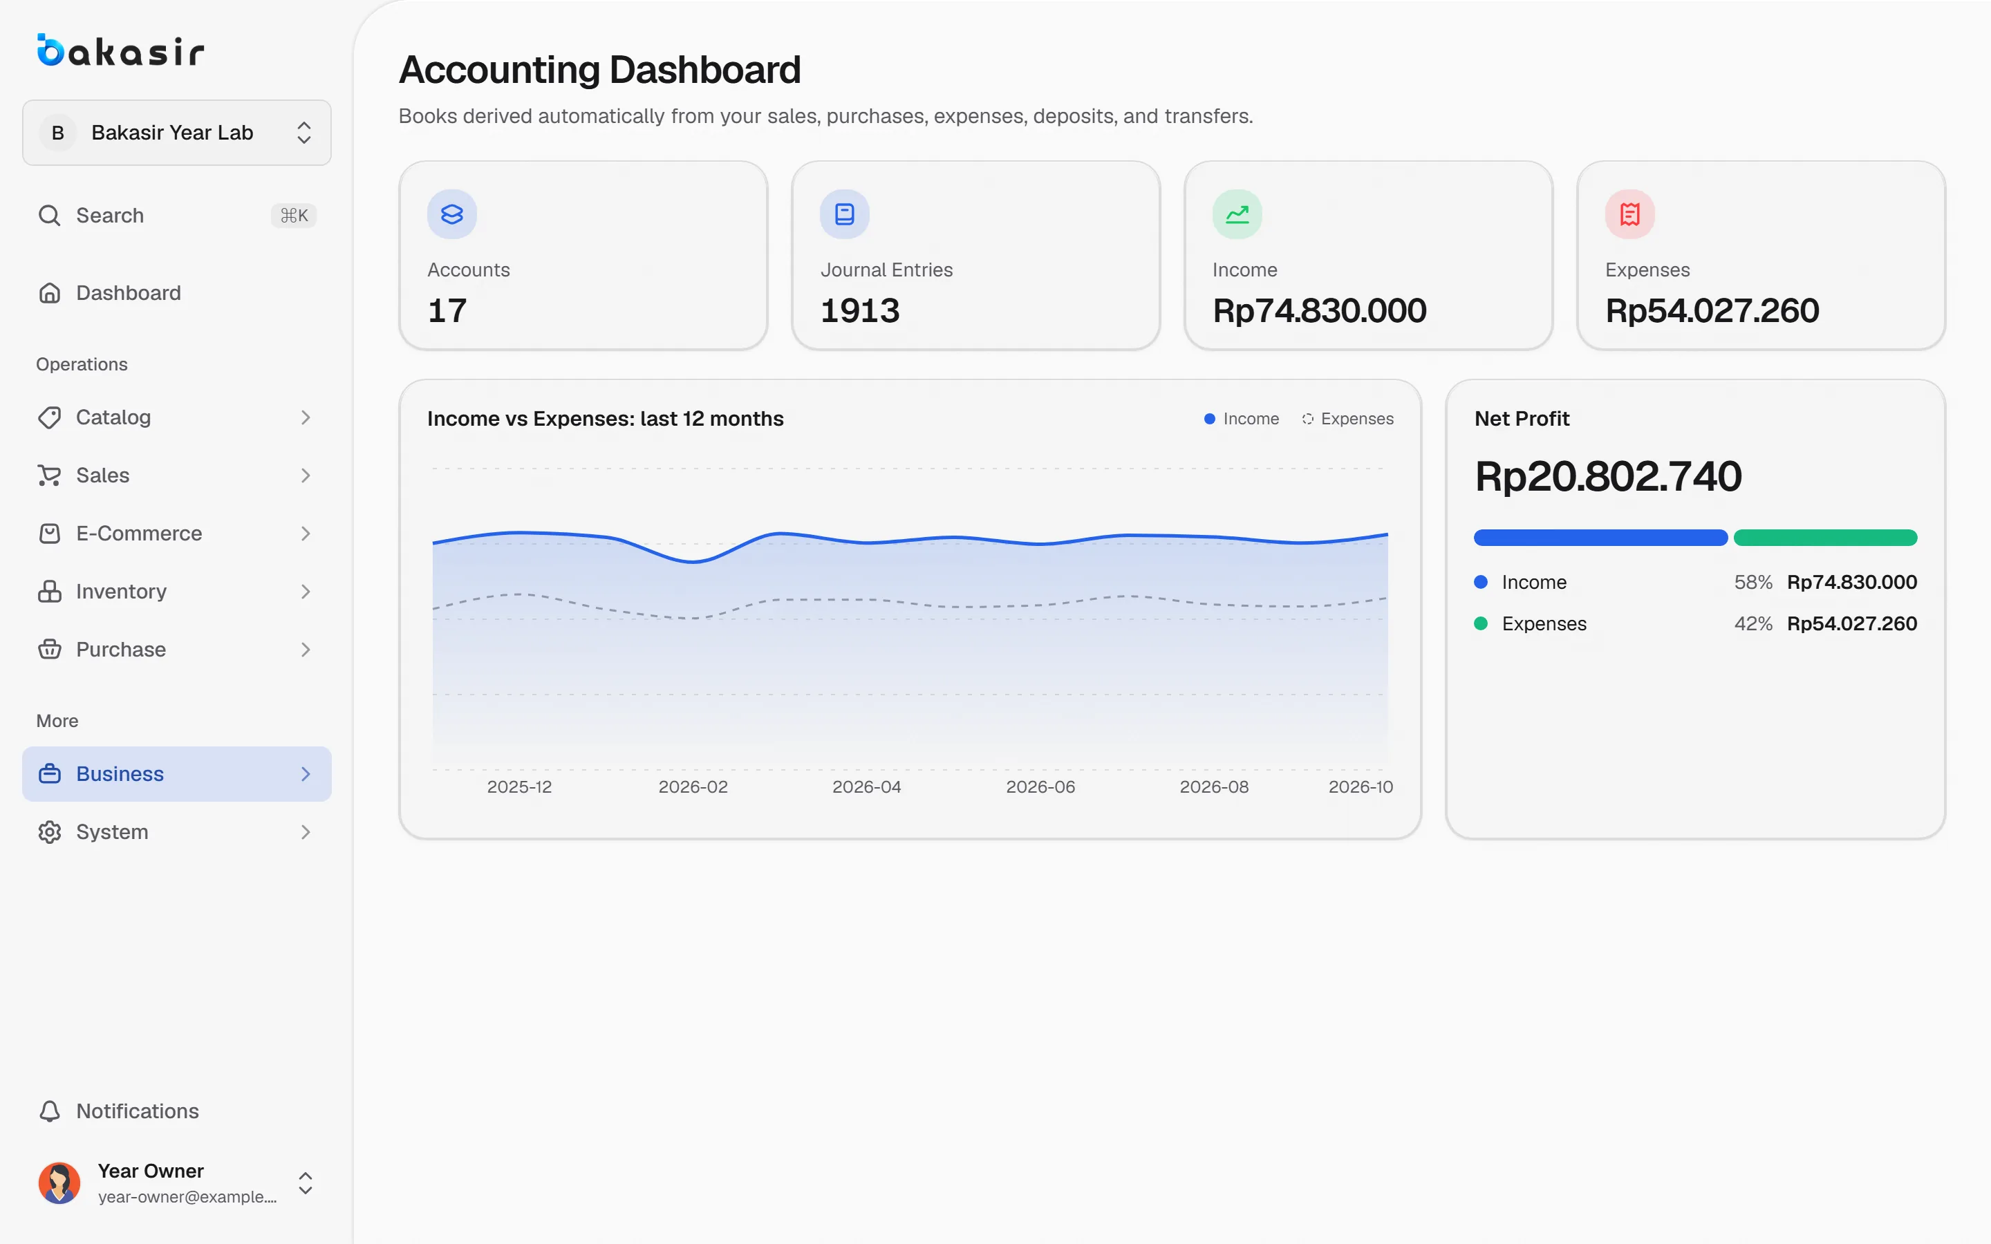
Task: Open the E-Commerce menu item
Action: (x=177, y=533)
